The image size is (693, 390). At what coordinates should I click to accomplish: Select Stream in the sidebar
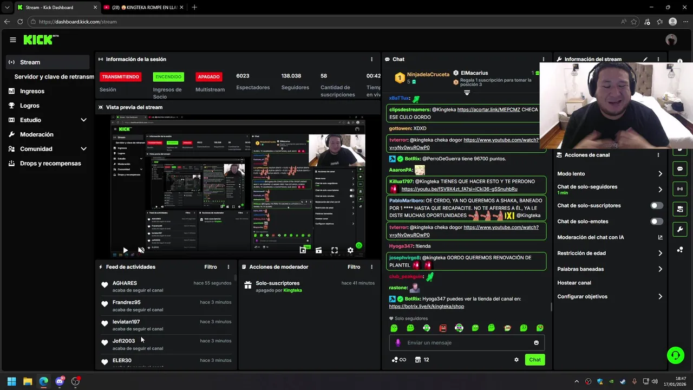pyautogui.click(x=48, y=62)
